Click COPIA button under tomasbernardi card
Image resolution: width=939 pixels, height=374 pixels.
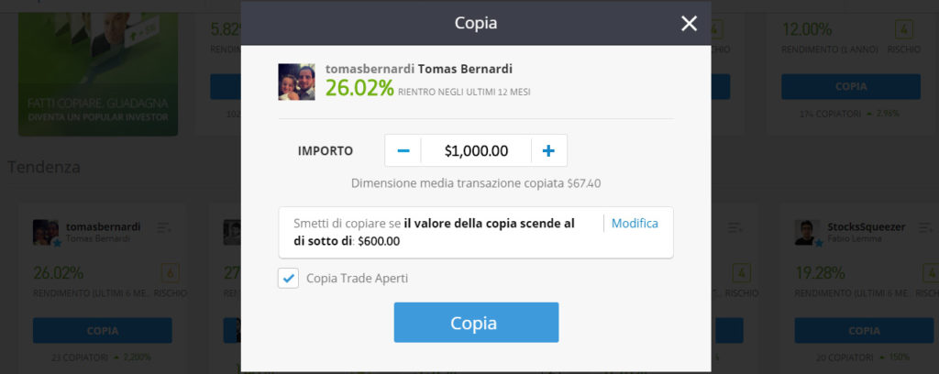click(x=103, y=330)
